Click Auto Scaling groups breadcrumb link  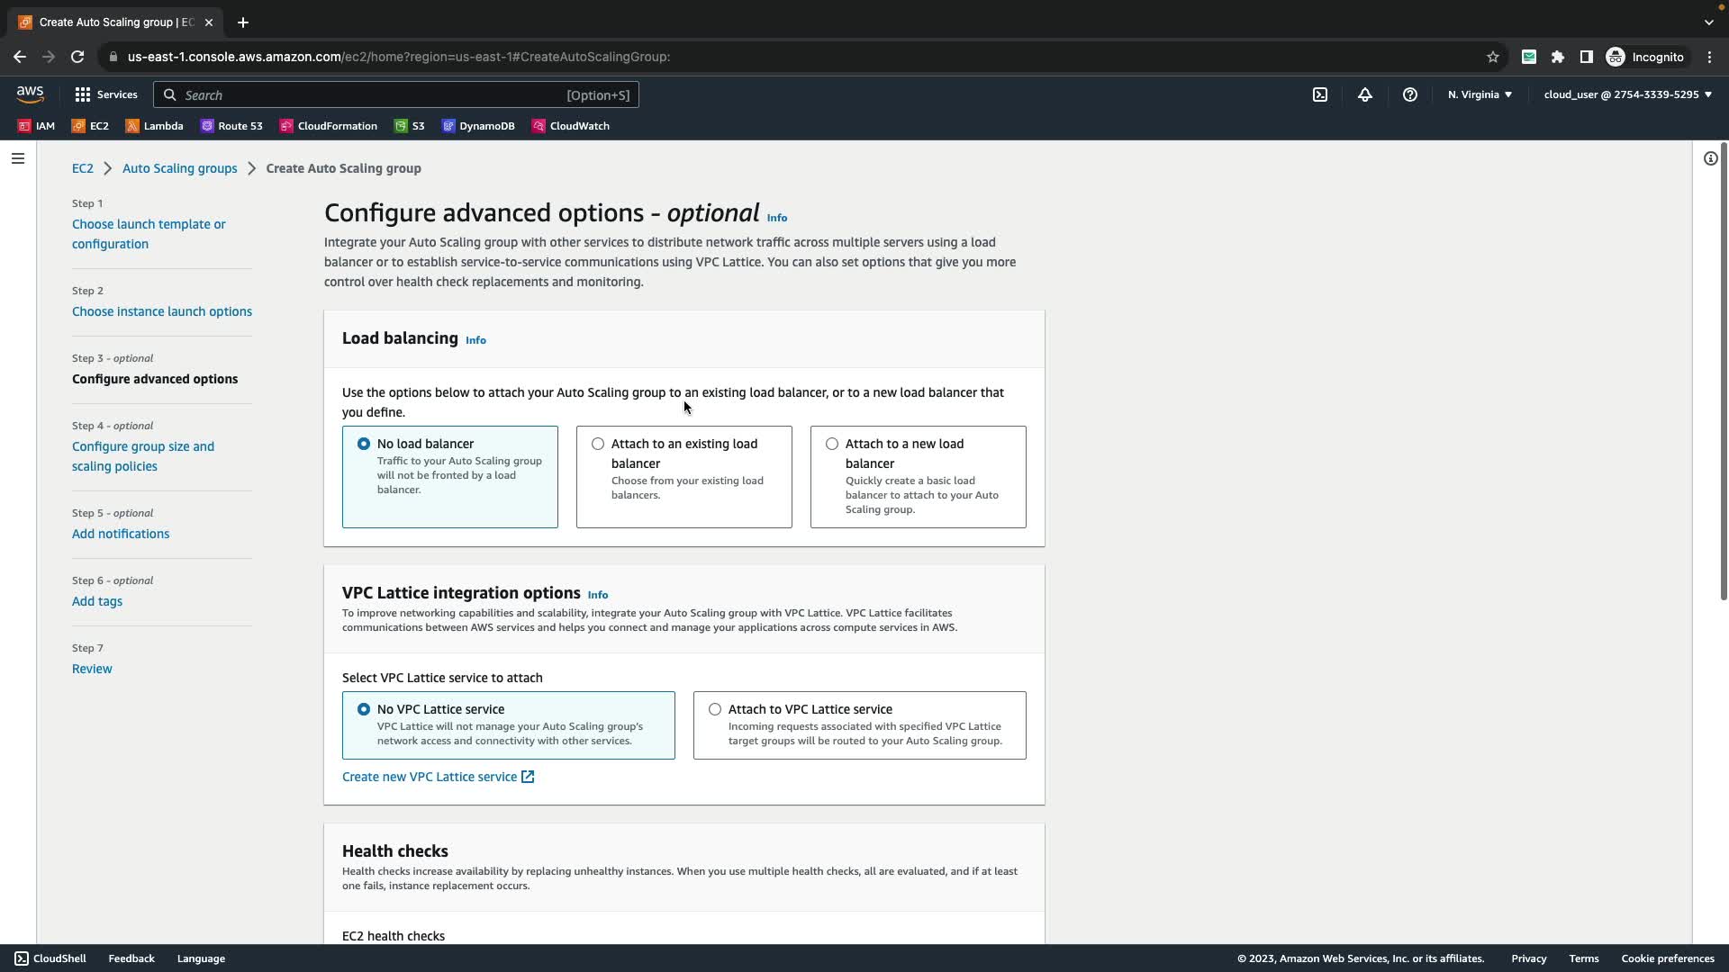(179, 168)
